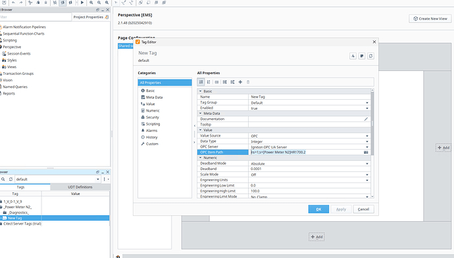Click OK in Tag Editor
Viewport: 454px width, 258px height.
pos(318,209)
